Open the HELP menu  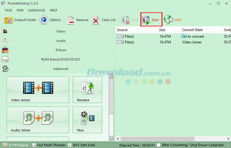point(53,10)
